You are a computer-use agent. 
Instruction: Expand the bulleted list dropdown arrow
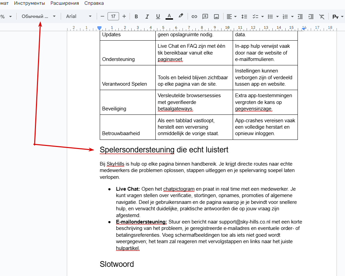(277, 17)
